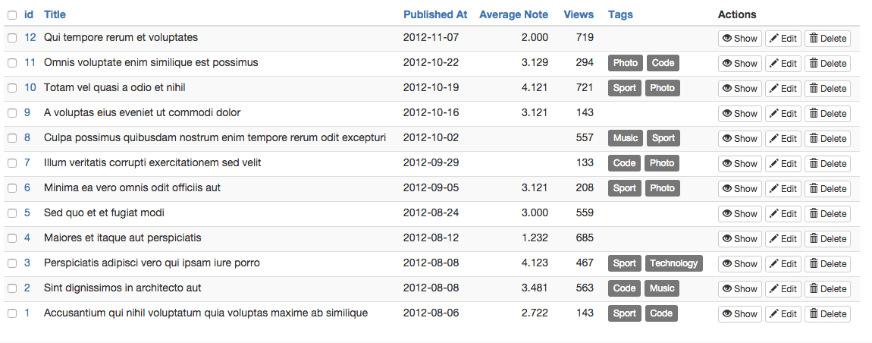Sort by the Title column header
Screen dimensions: 872x343
click(x=55, y=14)
